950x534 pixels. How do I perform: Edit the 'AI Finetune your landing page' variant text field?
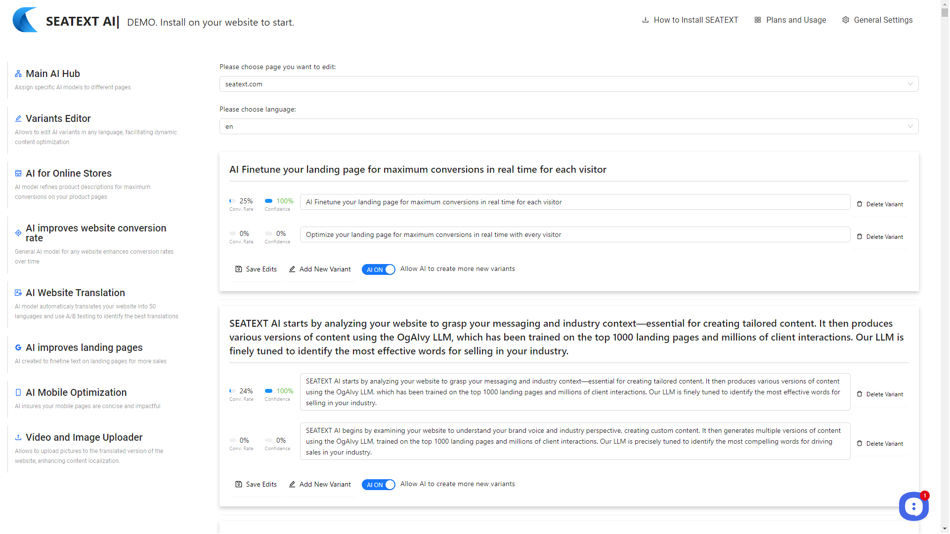coord(575,202)
